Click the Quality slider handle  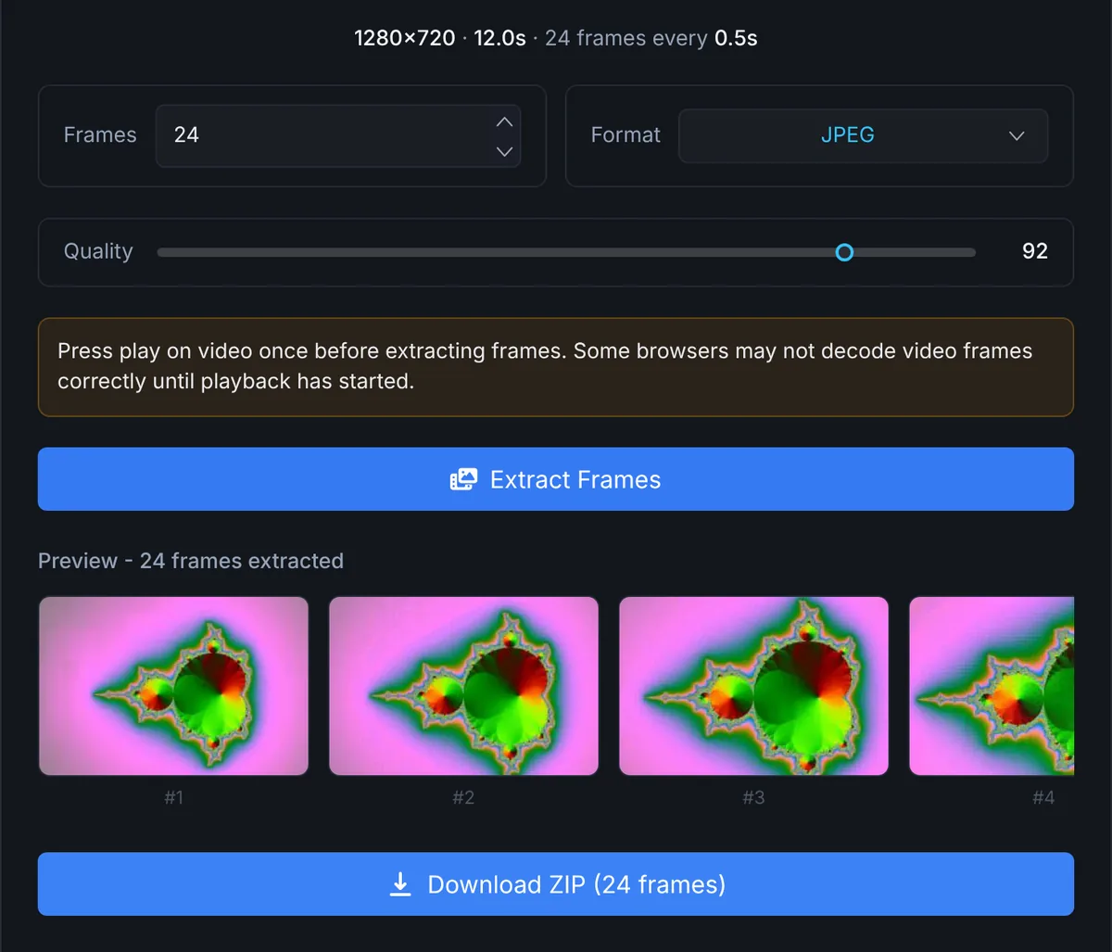(x=844, y=252)
